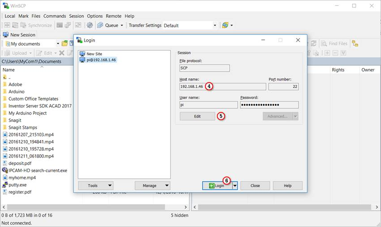The height and width of the screenshot is (227, 381).
Task: Expand the globe icon dropdown arrow
Action: [231, 25]
